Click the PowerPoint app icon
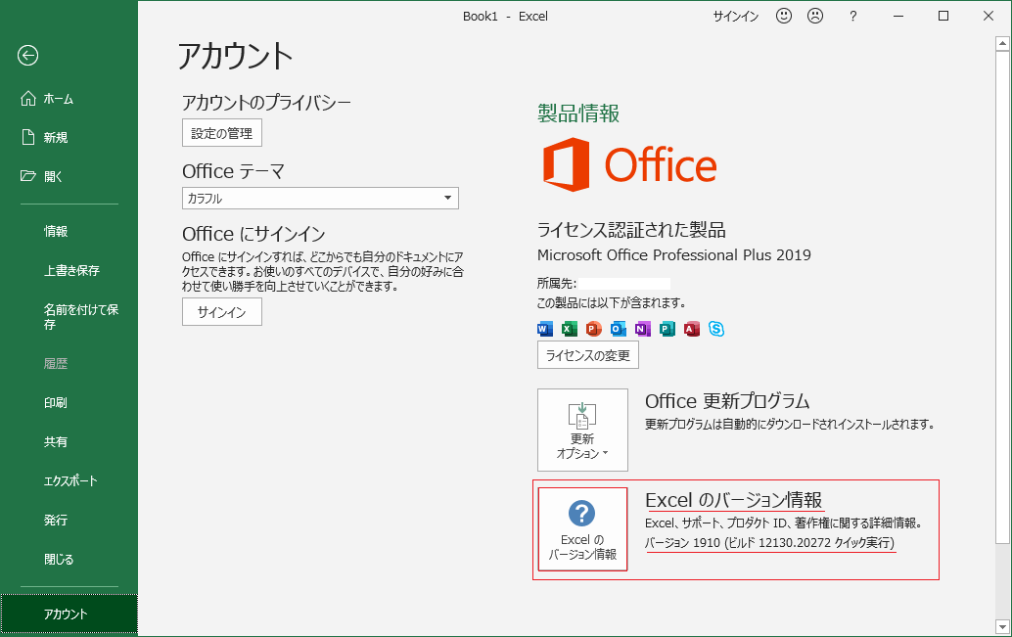This screenshot has height=637, width=1012. [x=593, y=329]
